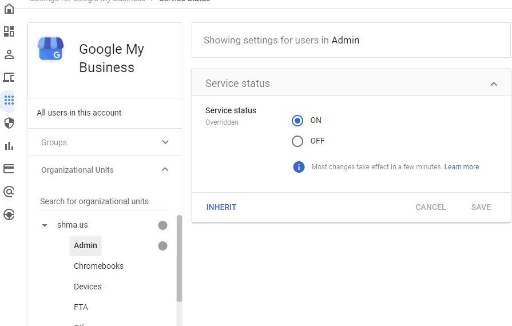The image size is (512, 326).
Task: Select the OFF service status radio
Action: [297, 141]
